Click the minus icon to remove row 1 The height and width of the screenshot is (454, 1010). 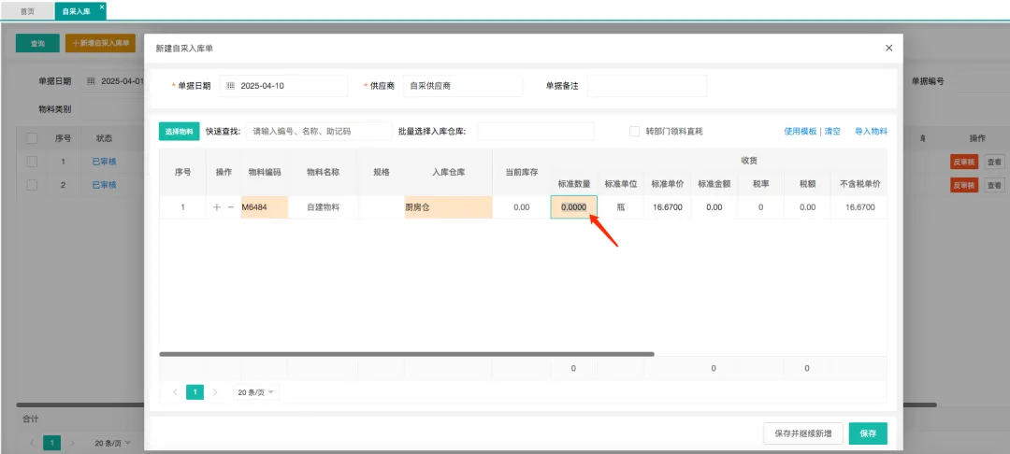[x=231, y=207]
